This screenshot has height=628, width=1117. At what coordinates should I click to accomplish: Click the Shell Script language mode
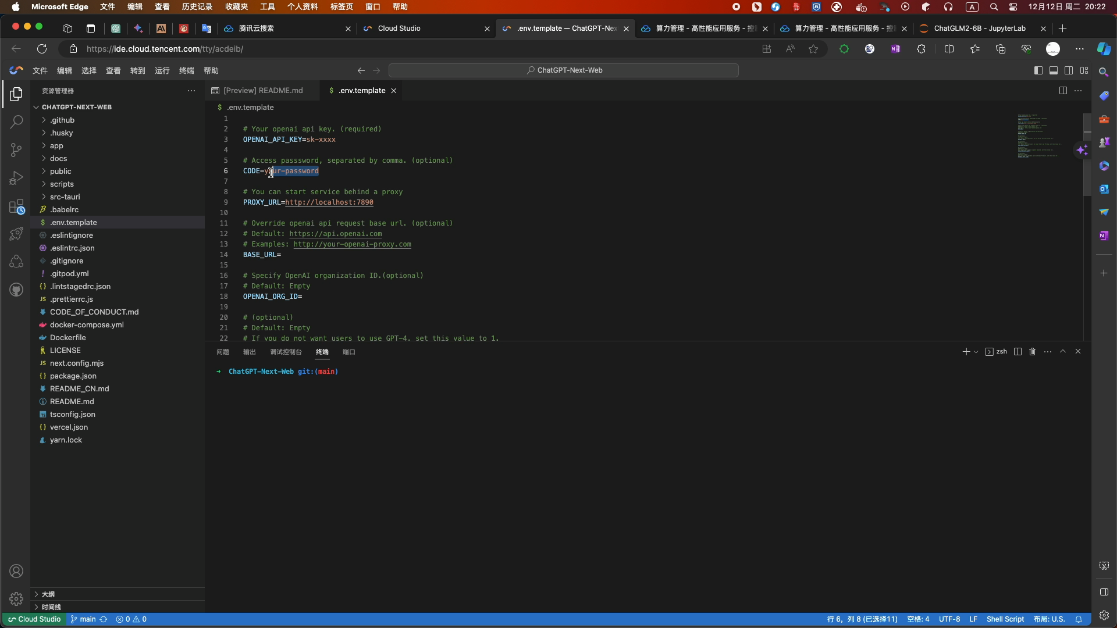1005,619
